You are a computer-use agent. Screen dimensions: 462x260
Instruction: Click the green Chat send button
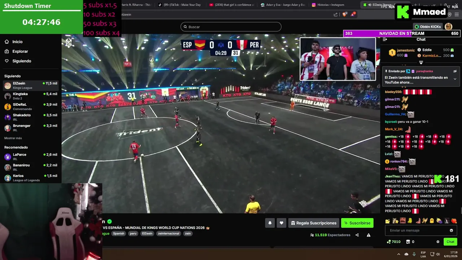pos(450,242)
